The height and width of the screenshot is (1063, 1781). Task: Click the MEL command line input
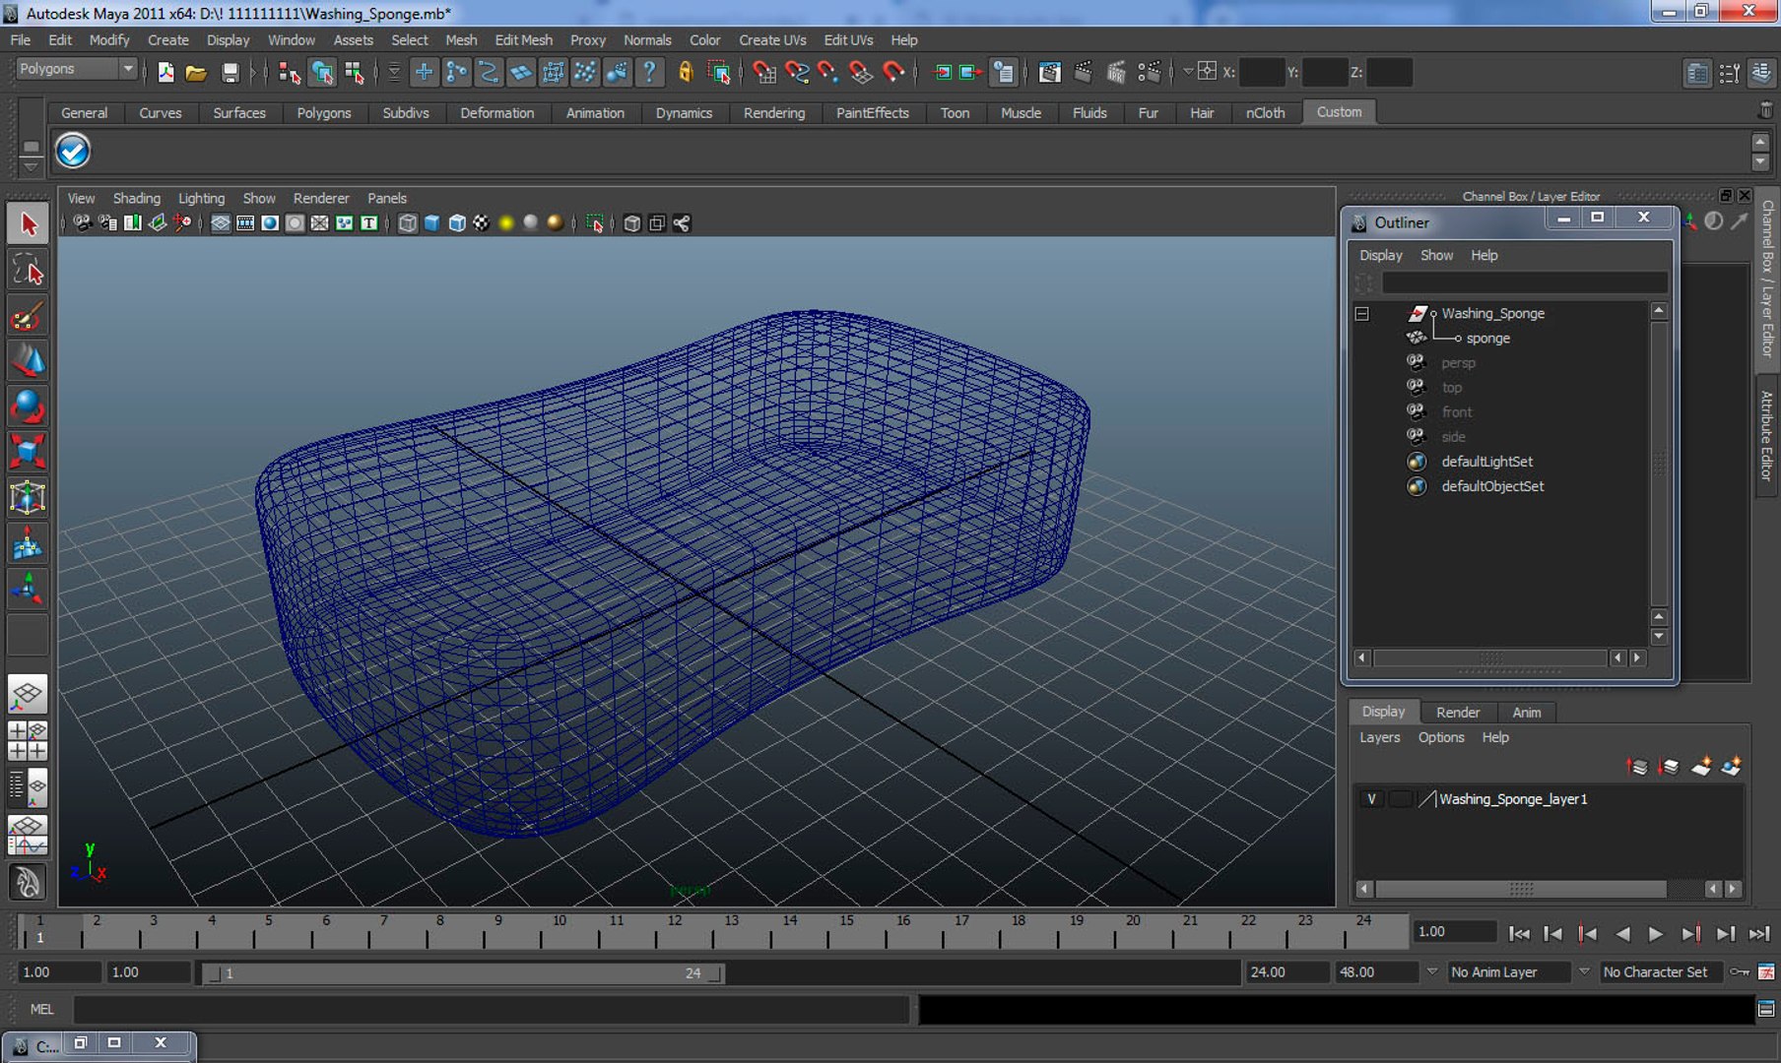point(491,1009)
